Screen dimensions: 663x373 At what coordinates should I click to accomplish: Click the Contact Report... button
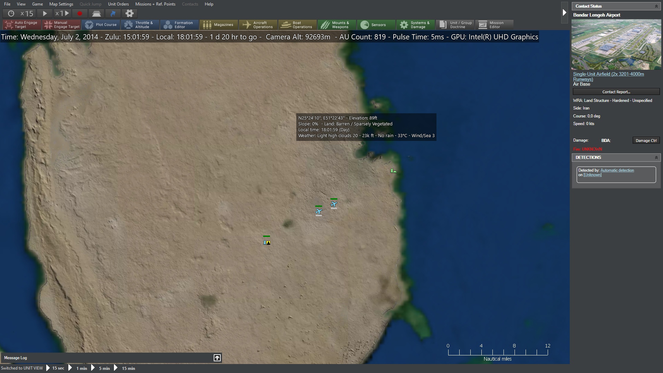(x=616, y=92)
